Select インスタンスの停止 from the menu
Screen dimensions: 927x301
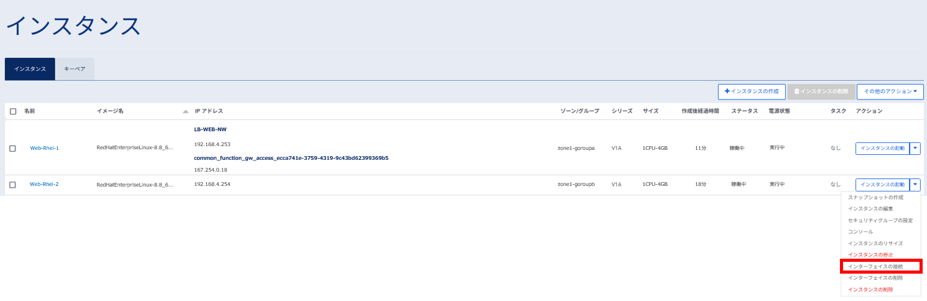pos(870,255)
